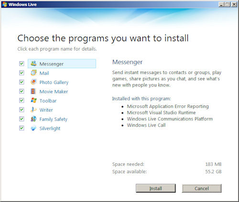
Task: Toggle the Movie Maker checkbox
Action: 22,91
